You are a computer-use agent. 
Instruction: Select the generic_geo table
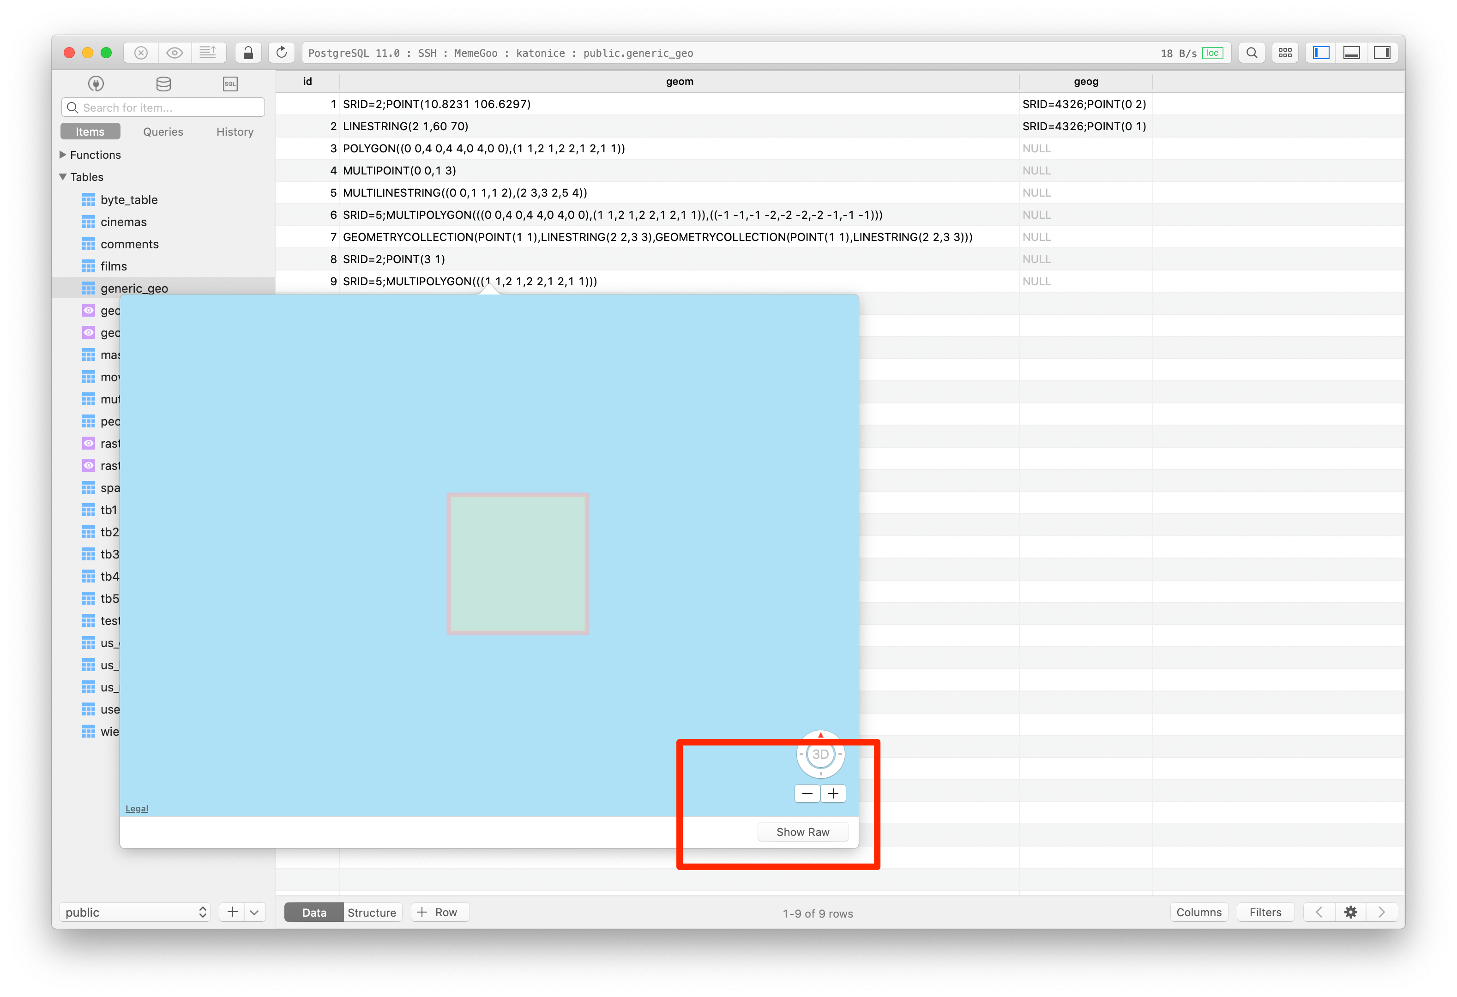pos(134,288)
